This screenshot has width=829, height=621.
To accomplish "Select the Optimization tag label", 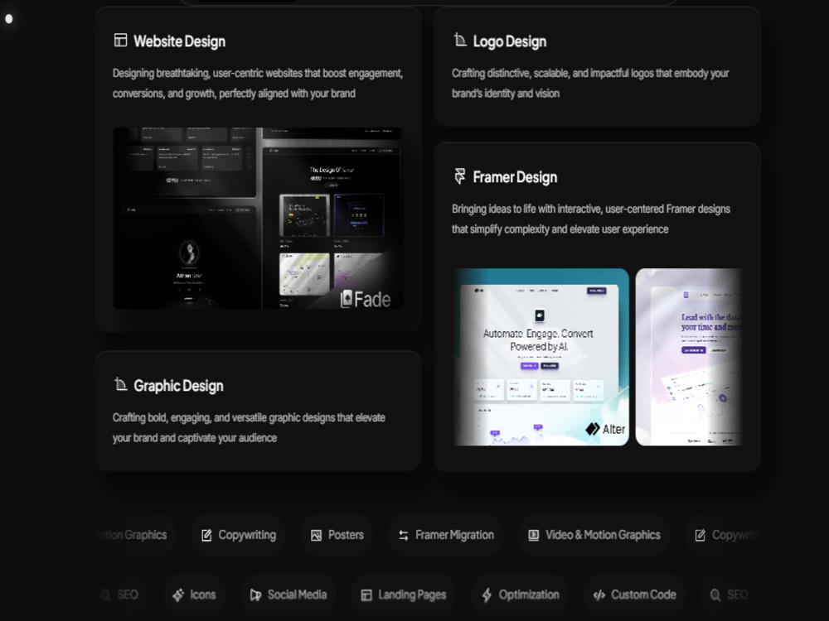I will [529, 595].
